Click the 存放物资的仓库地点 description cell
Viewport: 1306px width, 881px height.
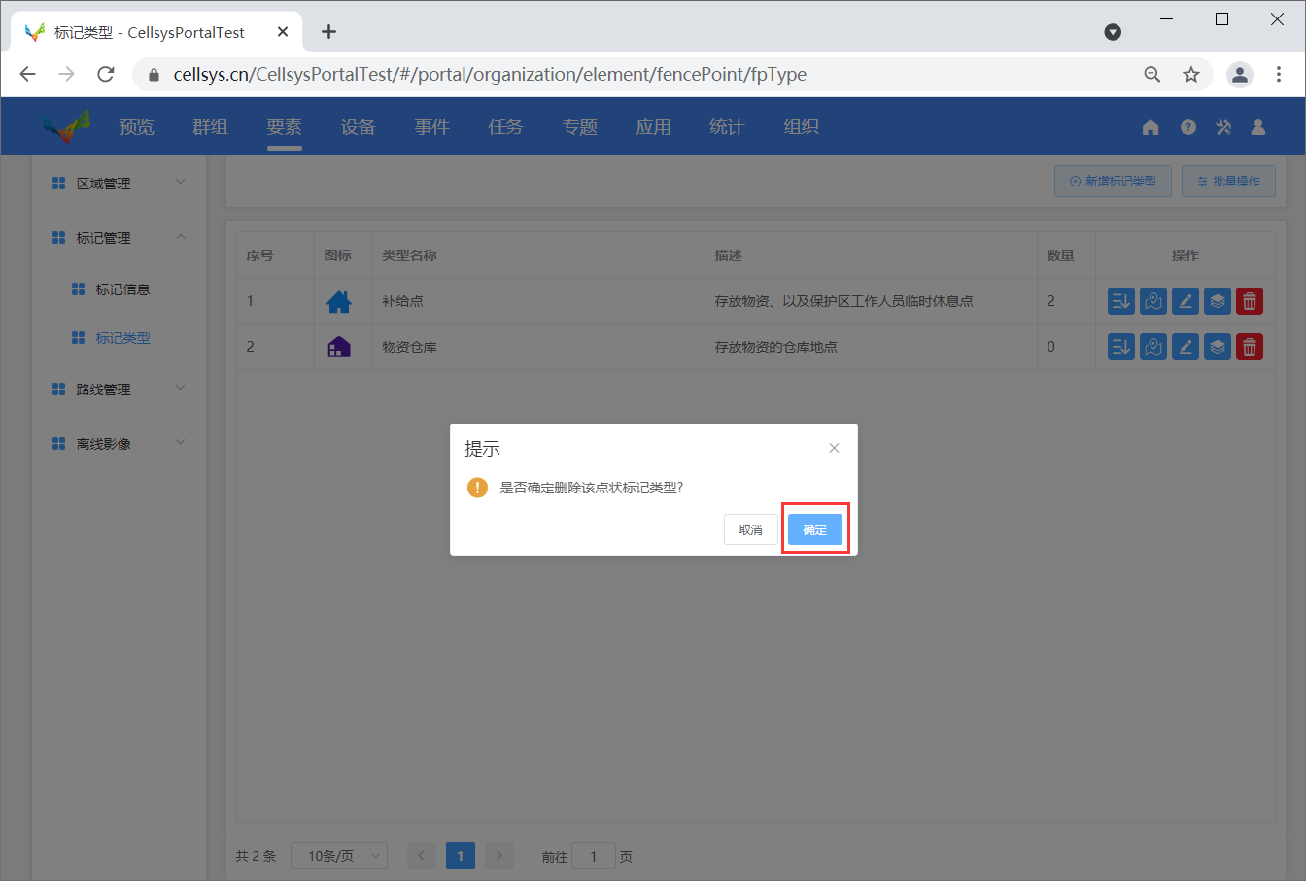pos(871,347)
